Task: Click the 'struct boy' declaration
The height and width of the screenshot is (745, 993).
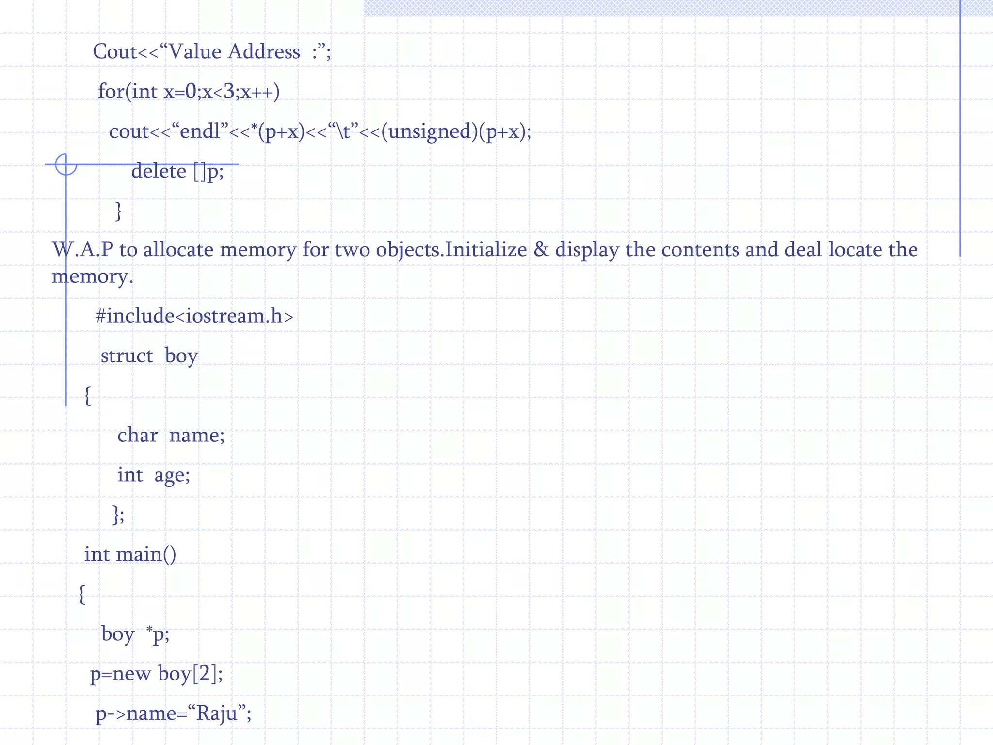Action: [x=149, y=356]
